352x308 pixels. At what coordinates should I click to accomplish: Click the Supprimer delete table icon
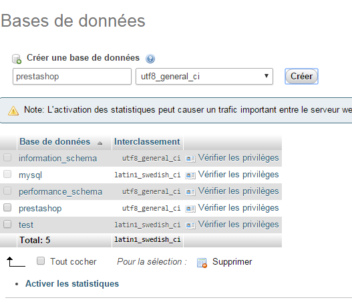click(202, 263)
